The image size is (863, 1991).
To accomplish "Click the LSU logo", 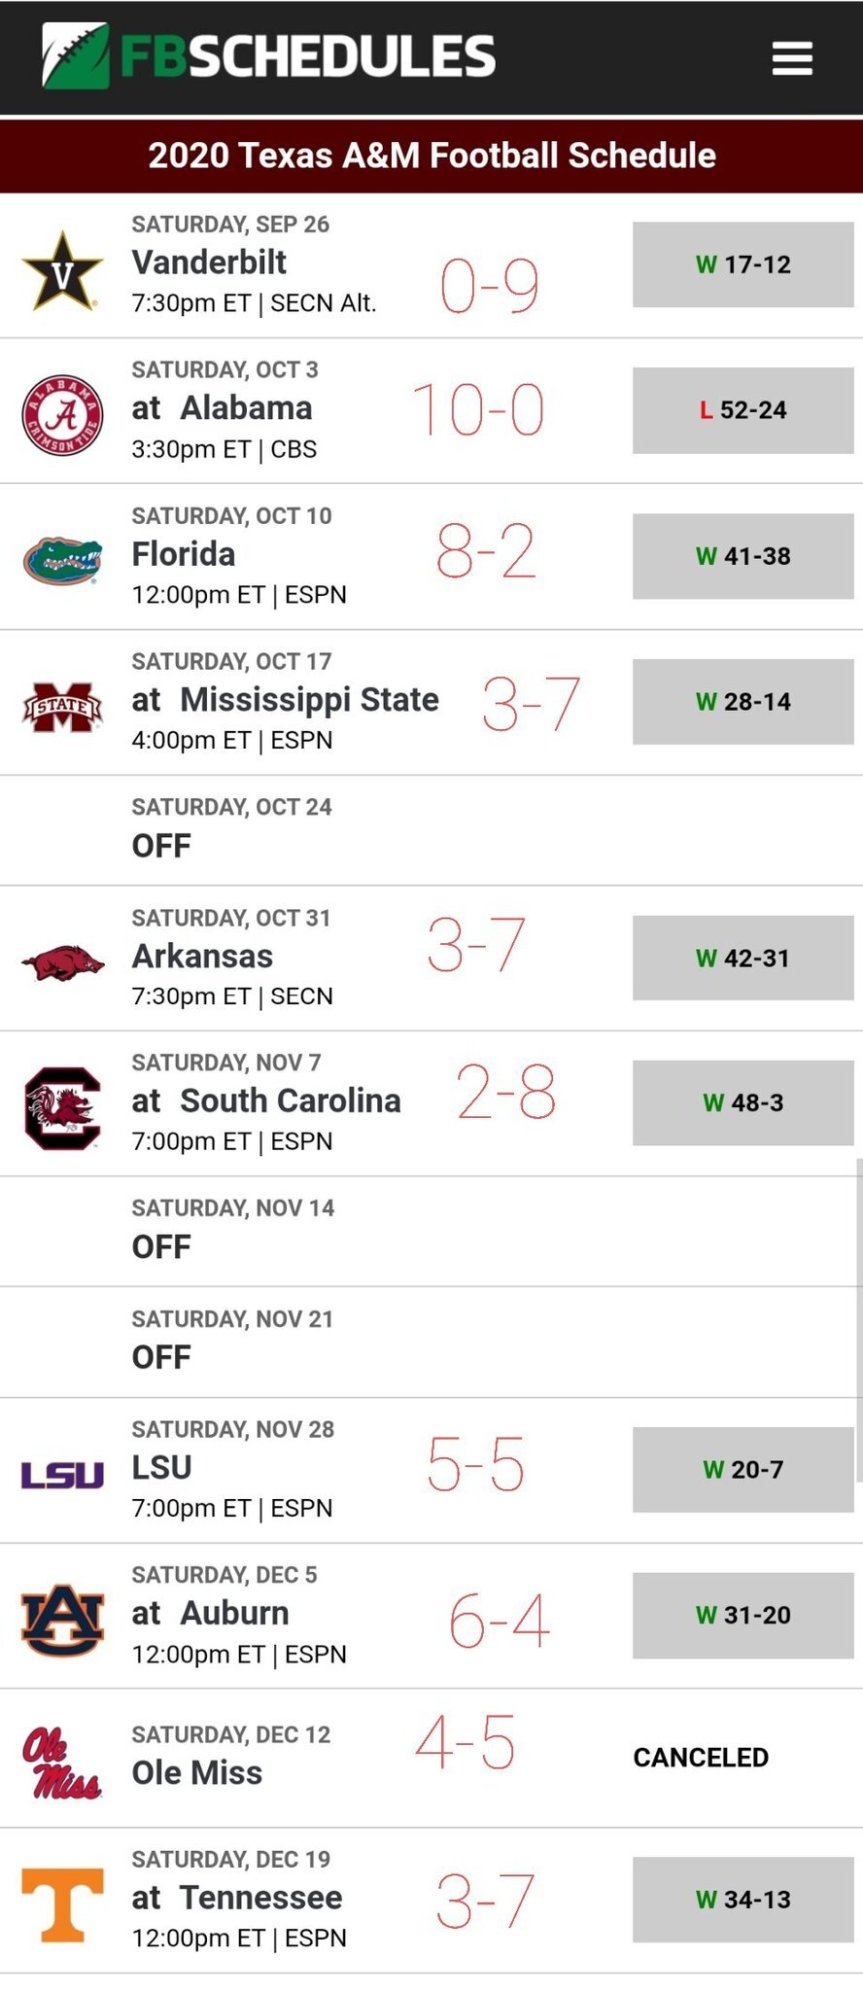I will 62,1474.
